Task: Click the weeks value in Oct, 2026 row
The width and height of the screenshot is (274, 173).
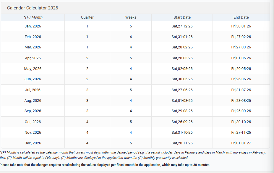Action: click(131, 122)
